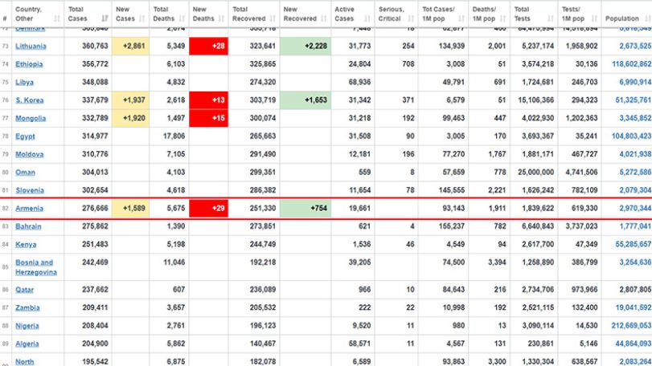Viewport: 652px width, 366px height.
Task: Click Nigeria population 212,669,053
Action: coord(632,326)
